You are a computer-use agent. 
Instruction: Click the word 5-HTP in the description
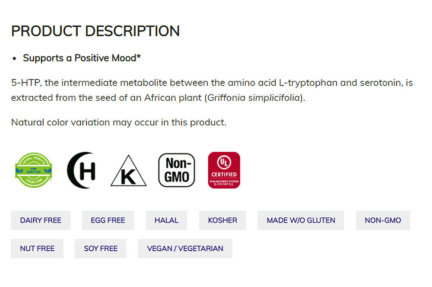click(25, 83)
